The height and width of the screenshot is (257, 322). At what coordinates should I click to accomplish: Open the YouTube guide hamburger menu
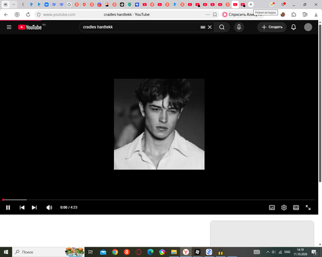pos(9,27)
